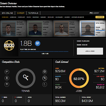The image size is (106, 106).
Task: Select the parachute competitive stat icon
Action: click(7, 84)
